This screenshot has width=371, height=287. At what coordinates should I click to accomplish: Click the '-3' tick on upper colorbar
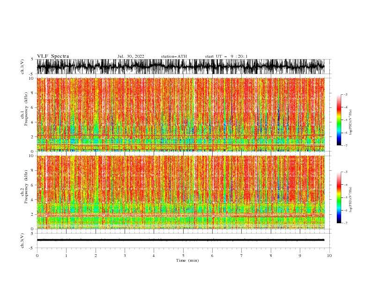(x=346, y=94)
